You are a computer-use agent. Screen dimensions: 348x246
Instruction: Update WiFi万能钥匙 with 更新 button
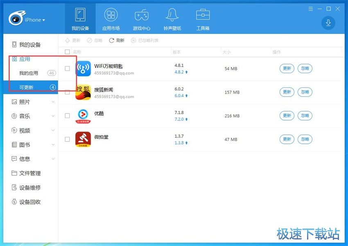[x=287, y=68]
